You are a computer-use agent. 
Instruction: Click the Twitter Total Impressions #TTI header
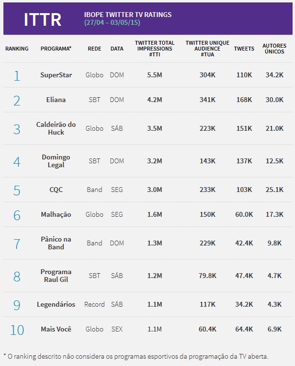click(x=155, y=49)
